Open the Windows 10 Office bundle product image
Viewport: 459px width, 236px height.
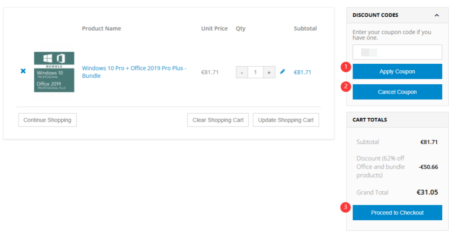[54, 72]
